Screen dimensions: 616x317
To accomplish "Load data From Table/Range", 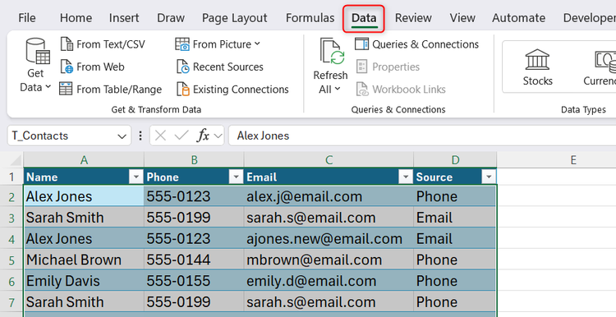I will click(110, 90).
